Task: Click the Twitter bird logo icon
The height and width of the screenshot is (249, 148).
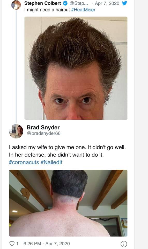Action: point(124,3)
